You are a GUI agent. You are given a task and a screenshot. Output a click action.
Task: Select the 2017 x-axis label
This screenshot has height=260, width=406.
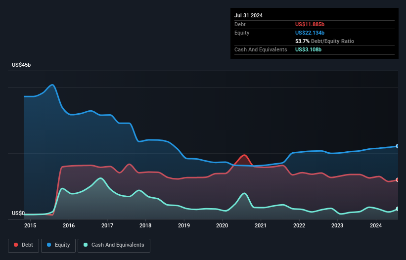(107, 225)
